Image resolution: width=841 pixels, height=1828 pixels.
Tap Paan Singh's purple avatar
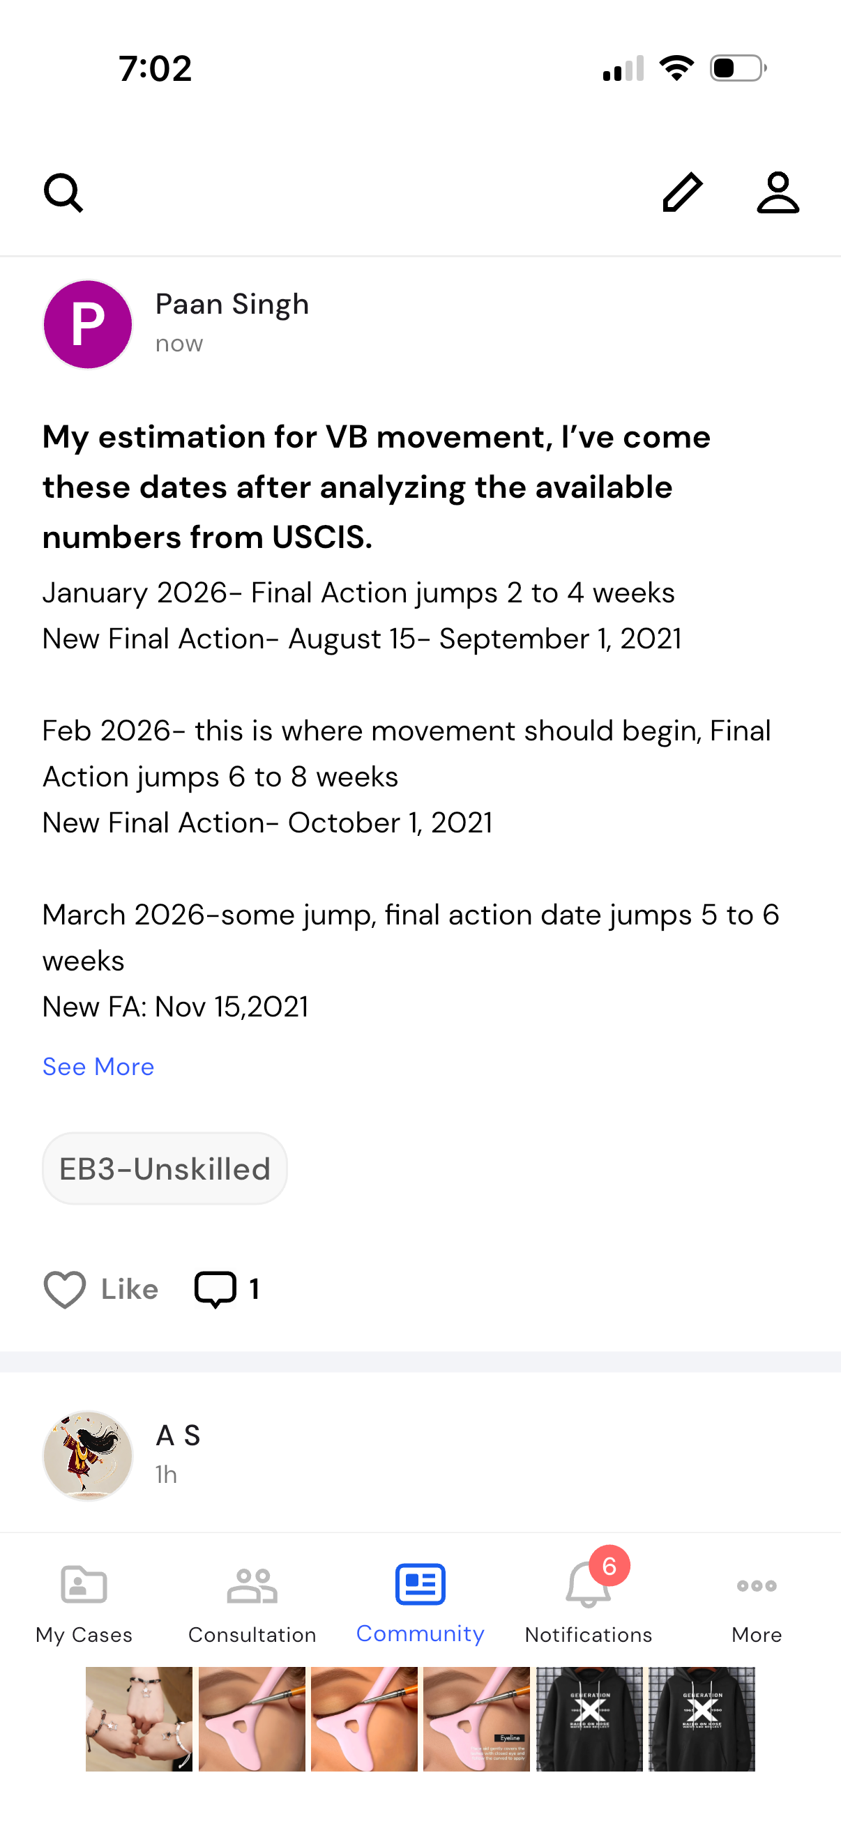tap(87, 324)
